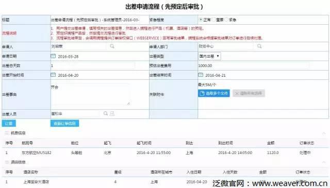Click the 出差事由 text area
The width and height of the screenshot is (330, 188).
click(91, 94)
